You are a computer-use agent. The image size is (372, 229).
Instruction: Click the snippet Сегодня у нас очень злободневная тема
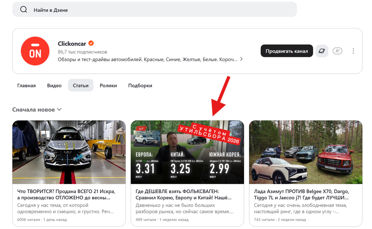(301, 209)
